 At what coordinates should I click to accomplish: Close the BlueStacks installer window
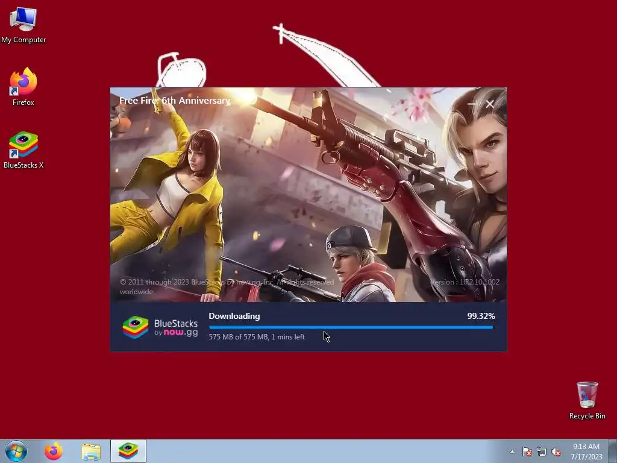(489, 104)
